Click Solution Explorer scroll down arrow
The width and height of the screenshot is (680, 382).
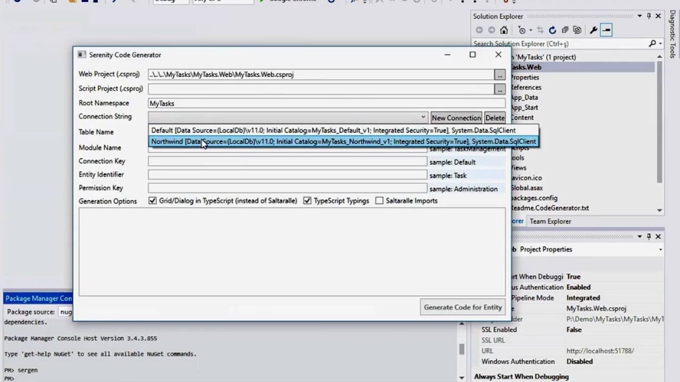point(659,210)
